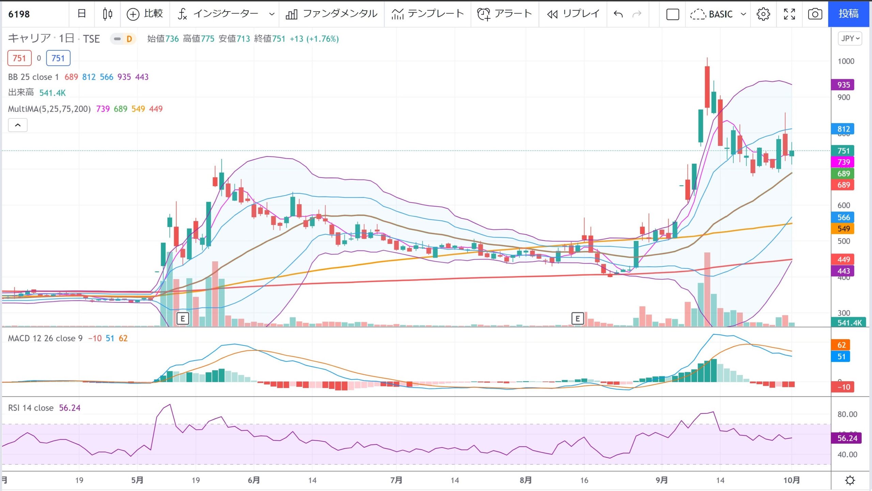
Task: Click the 9月 date label on time axis
Action: tap(662, 480)
